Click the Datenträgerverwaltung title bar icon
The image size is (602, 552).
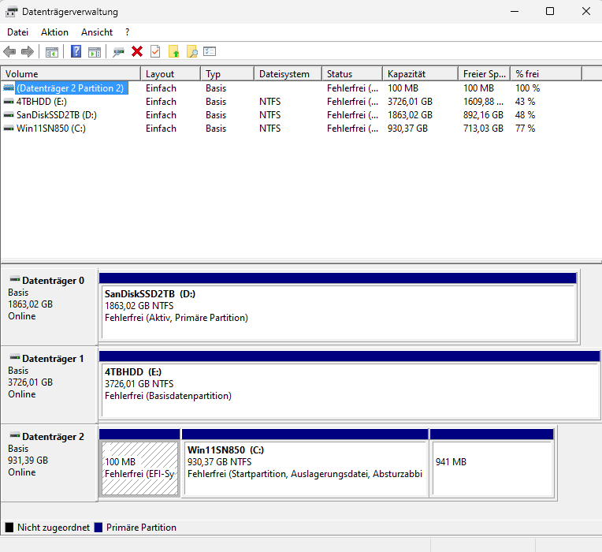point(11,12)
